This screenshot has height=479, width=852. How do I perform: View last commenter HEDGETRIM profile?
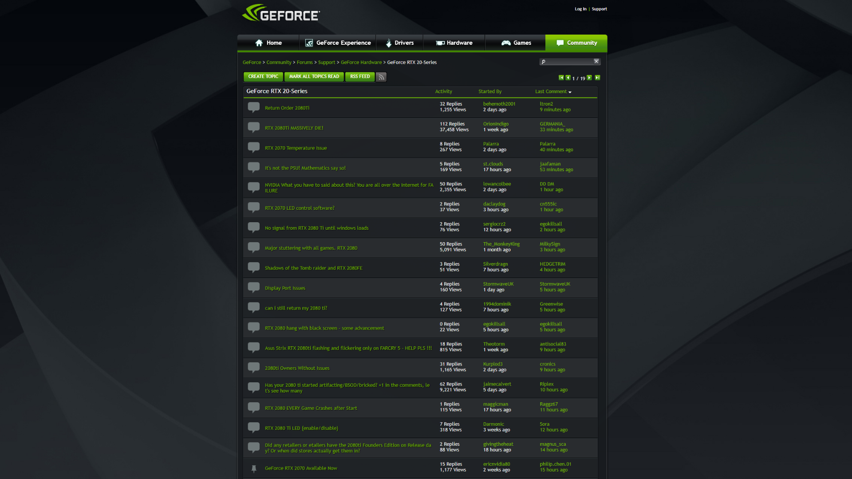(x=552, y=264)
